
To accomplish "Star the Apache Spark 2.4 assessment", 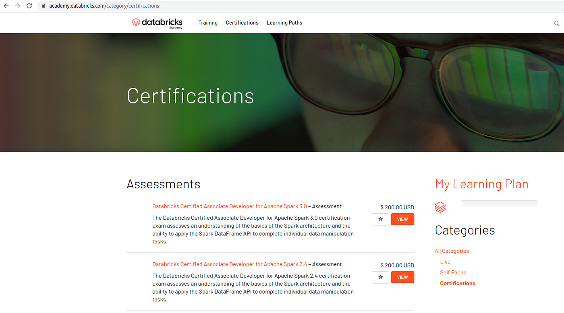I will [380, 277].
